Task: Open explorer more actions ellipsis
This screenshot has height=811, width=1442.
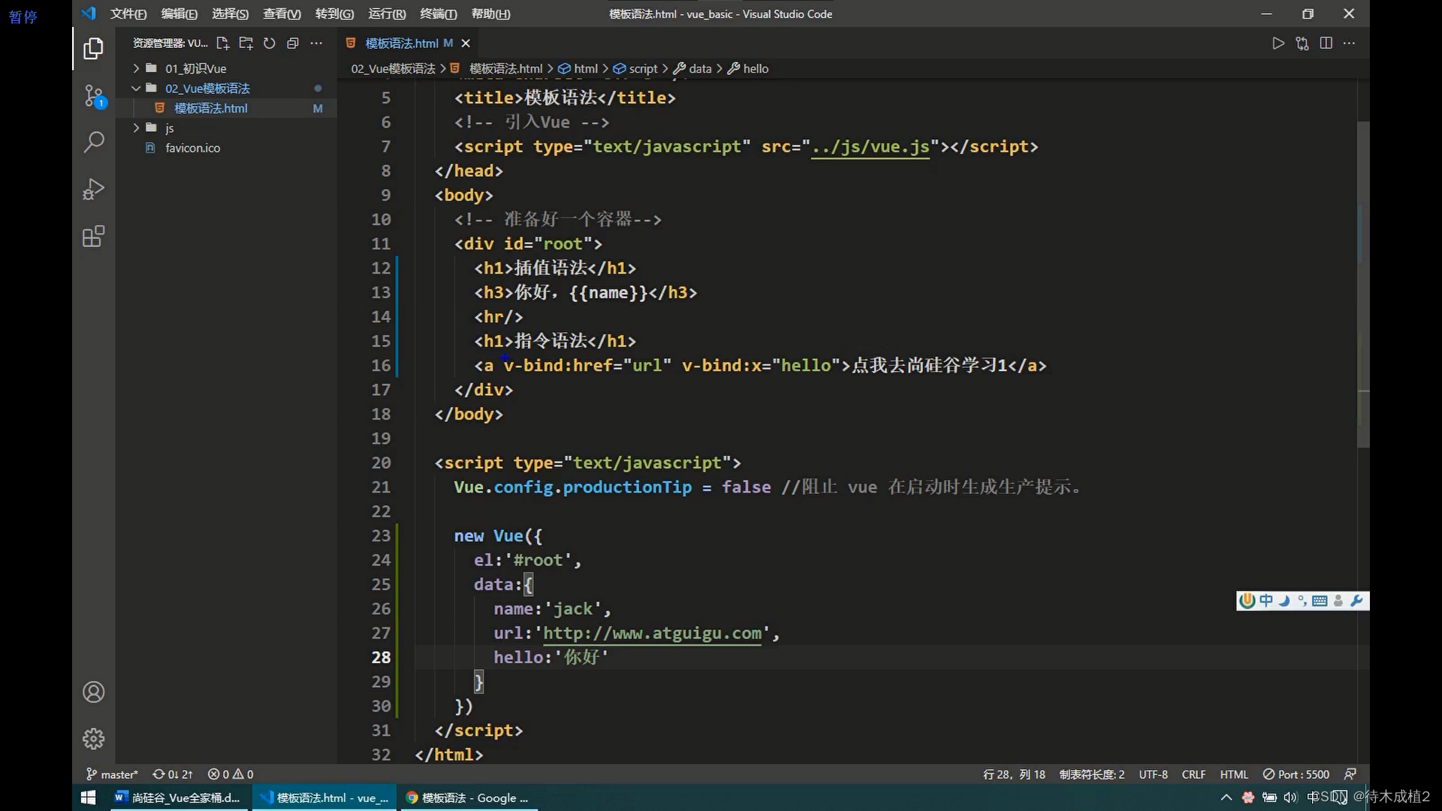Action: [316, 44]
